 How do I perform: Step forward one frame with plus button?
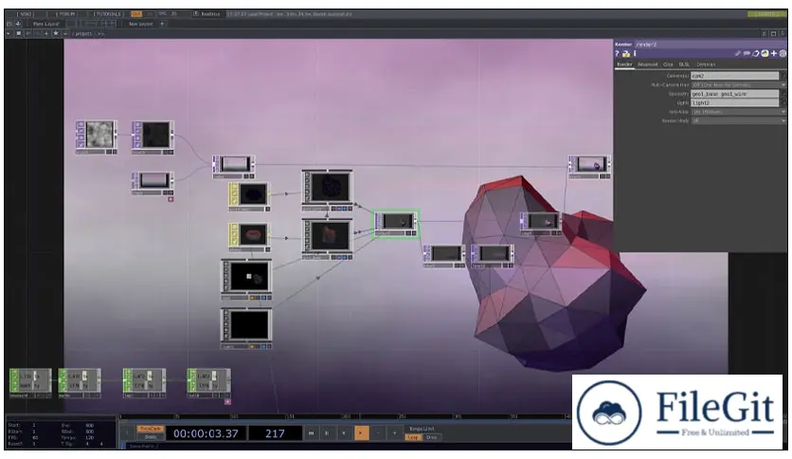pos(394,433)
